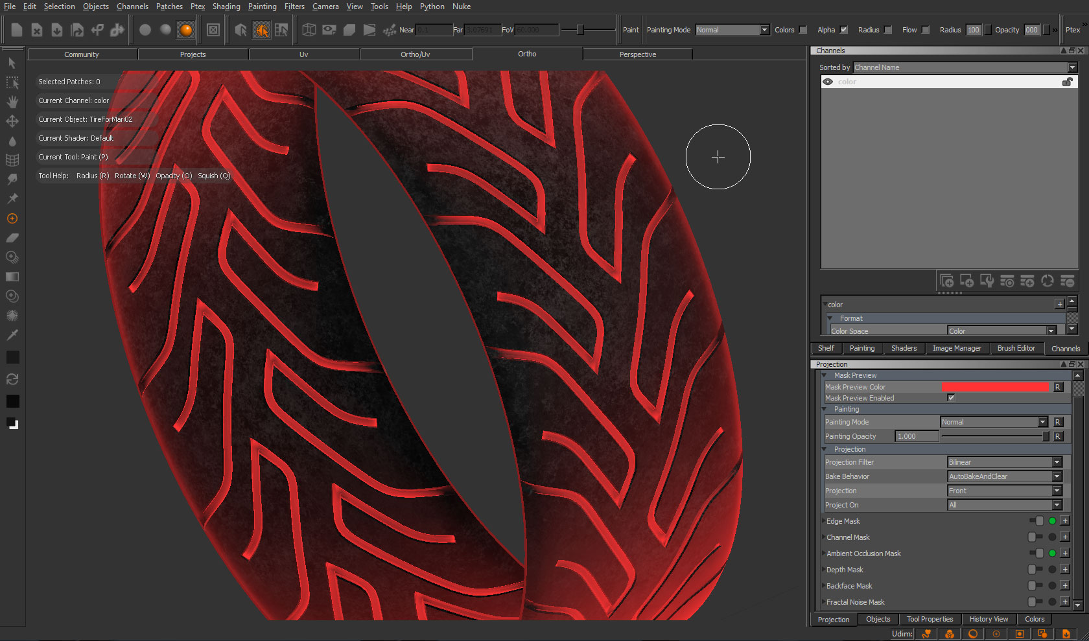Click the Painting Opacity value field
The width and height of the screenshot is (1089, 641).
click(x=917, y=436)
